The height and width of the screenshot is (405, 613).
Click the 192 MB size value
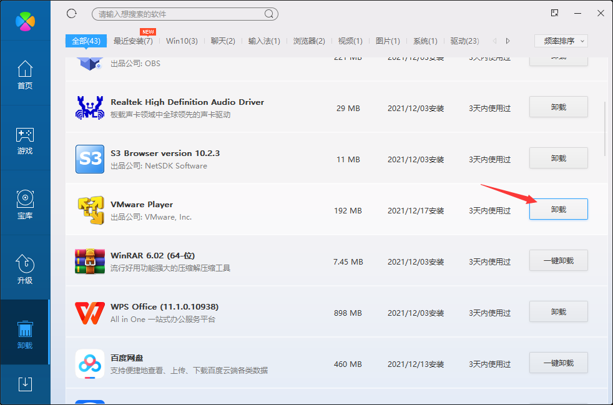pyautogui.click(x=348, y=211)
